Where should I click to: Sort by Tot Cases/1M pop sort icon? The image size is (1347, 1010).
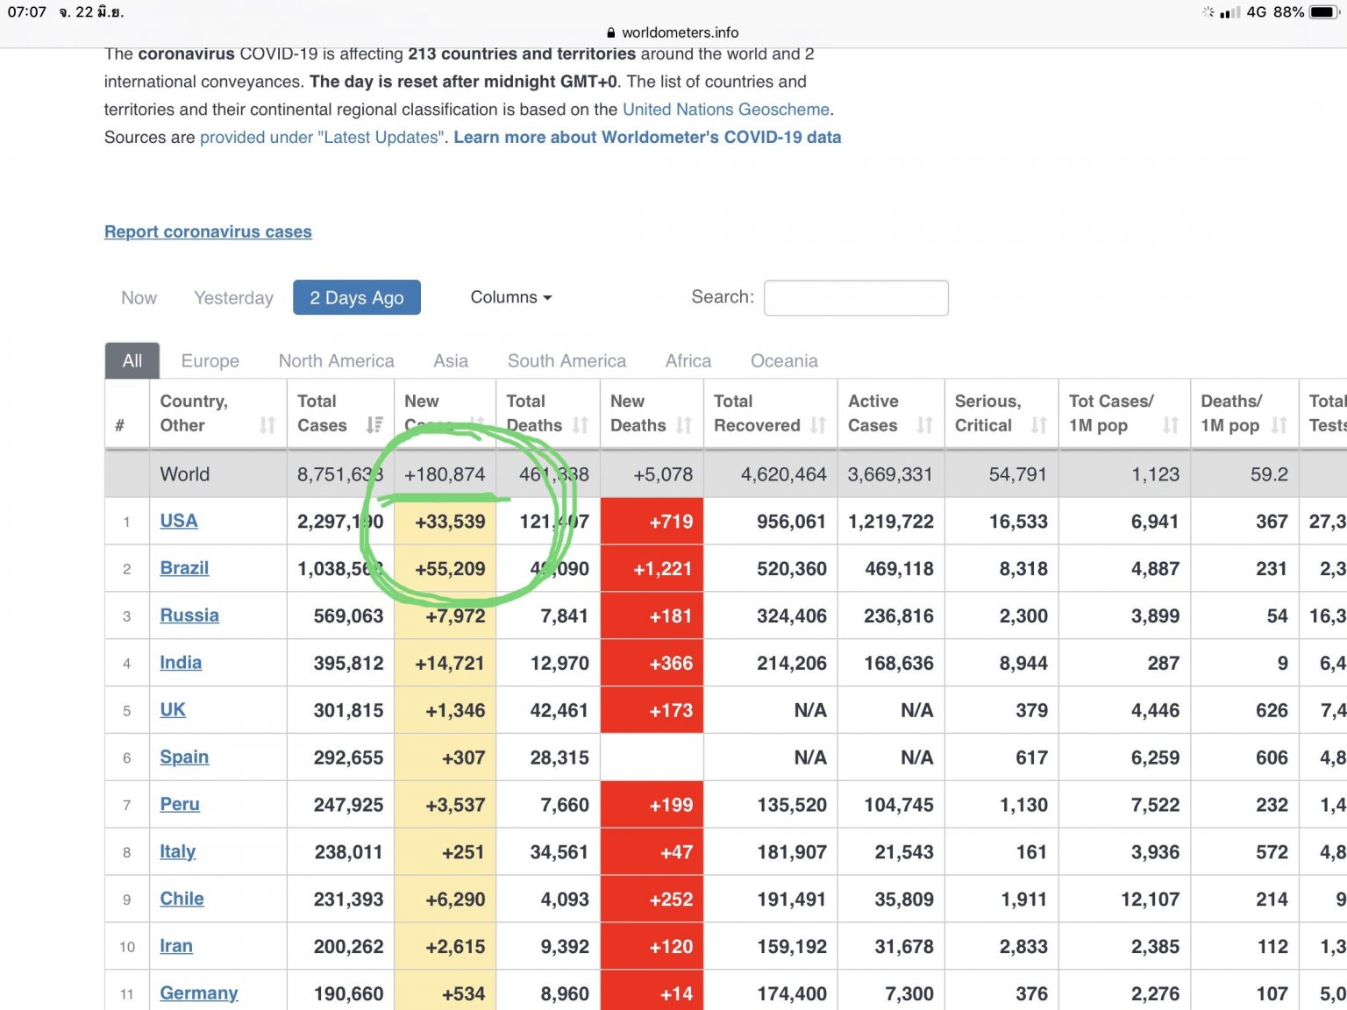pos(1171,425)
